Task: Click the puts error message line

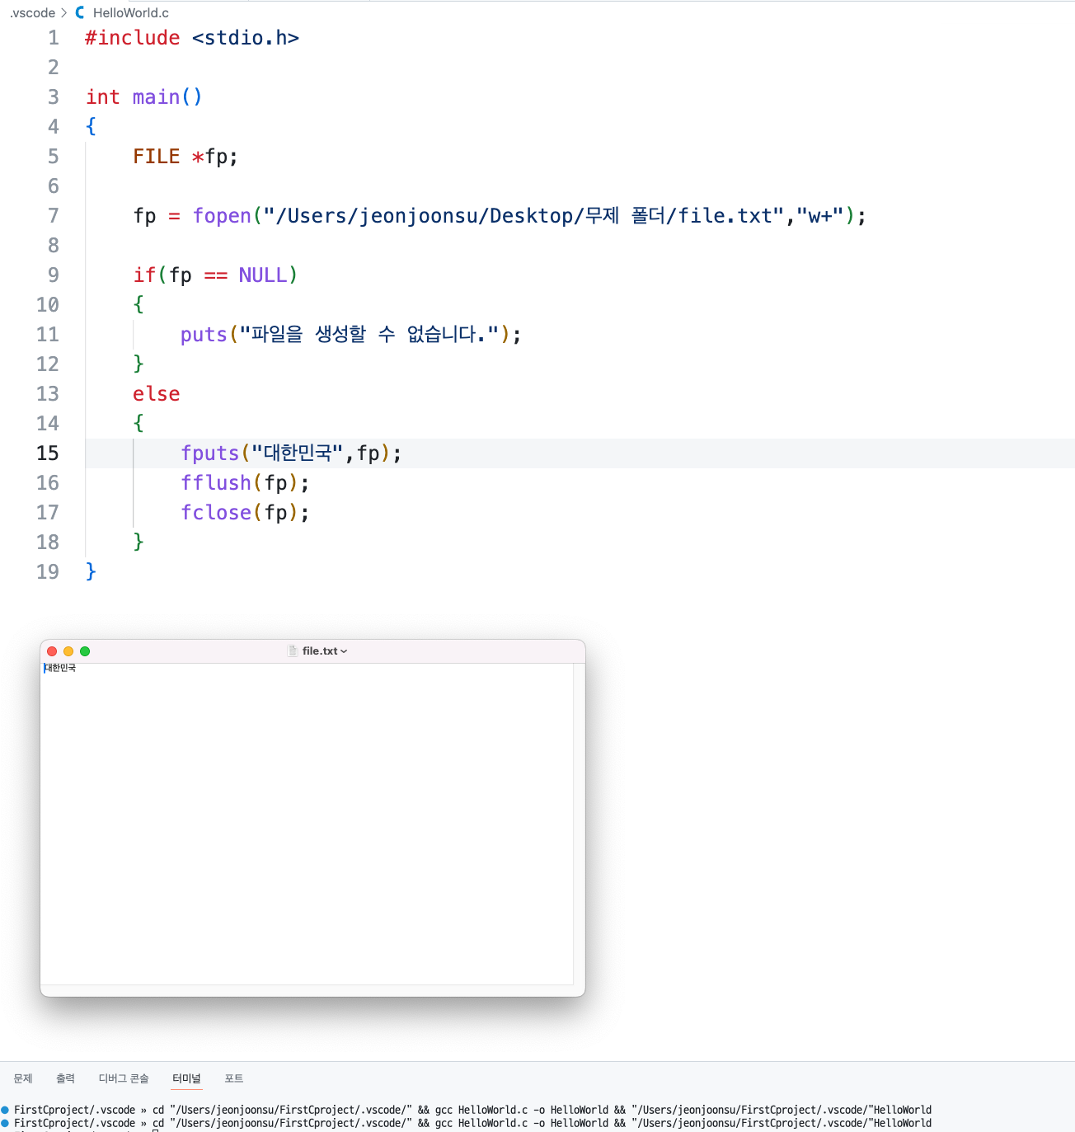Action: pyautogui.click(x=350, y=335)
